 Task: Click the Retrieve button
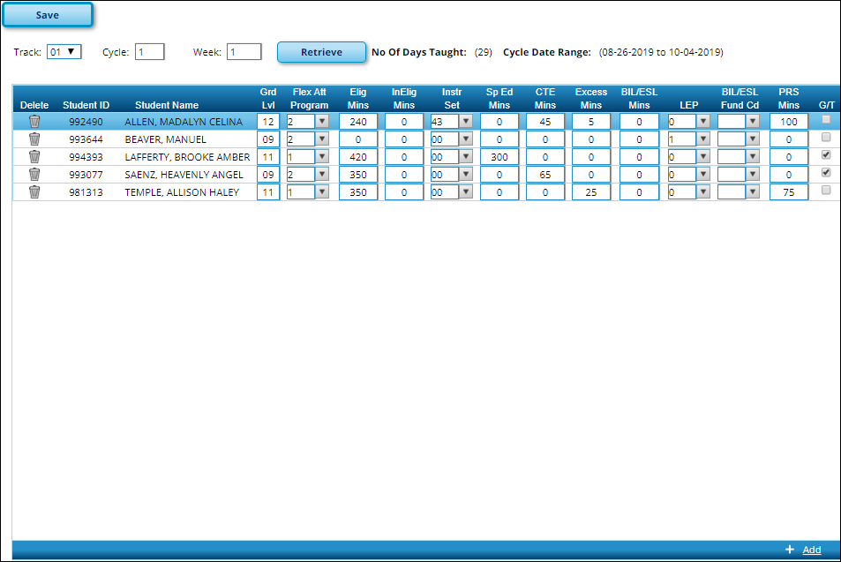(321, 52)
